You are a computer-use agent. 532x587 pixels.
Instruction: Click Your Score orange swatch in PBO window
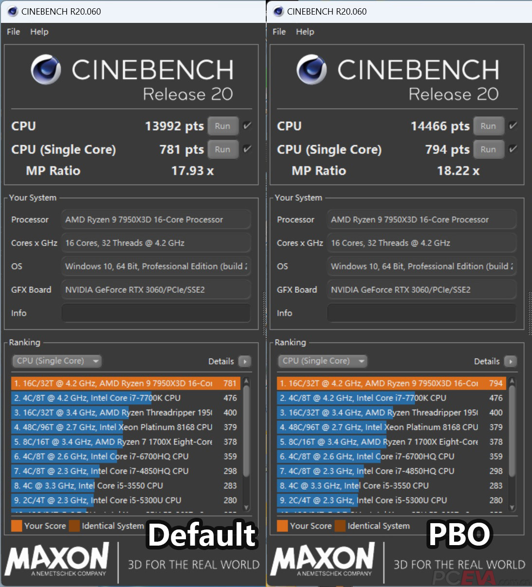point(282,526)
